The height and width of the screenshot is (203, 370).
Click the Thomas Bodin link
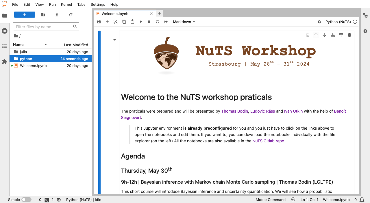234,111
